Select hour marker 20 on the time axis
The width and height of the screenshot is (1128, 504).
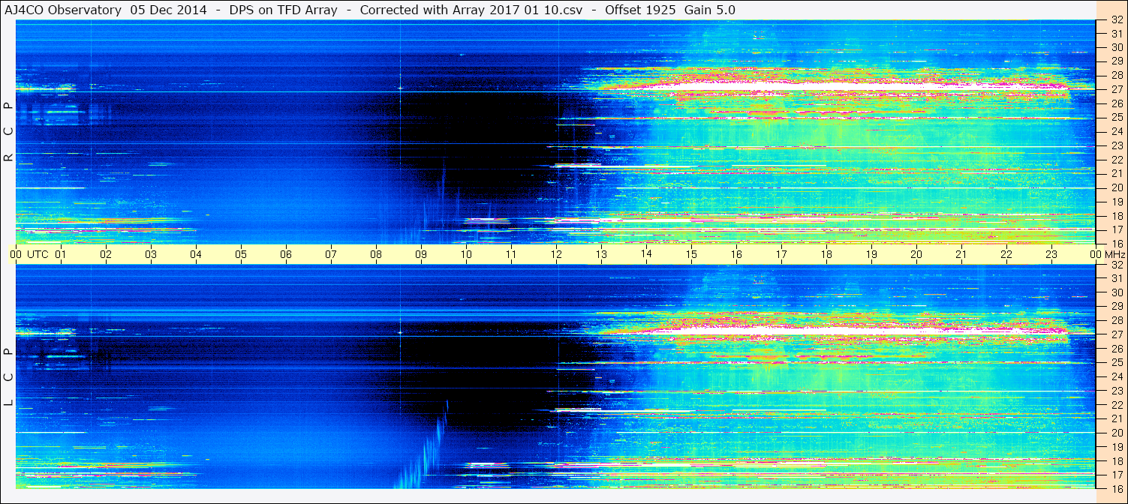tap(916, 254)
